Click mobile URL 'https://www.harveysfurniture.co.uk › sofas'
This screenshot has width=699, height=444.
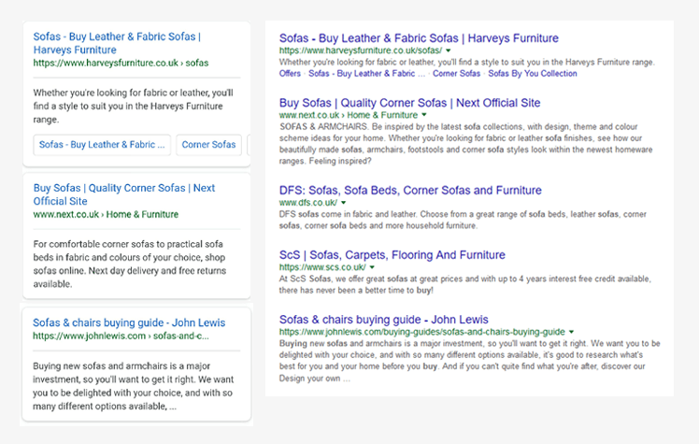(x=121, y=63)
